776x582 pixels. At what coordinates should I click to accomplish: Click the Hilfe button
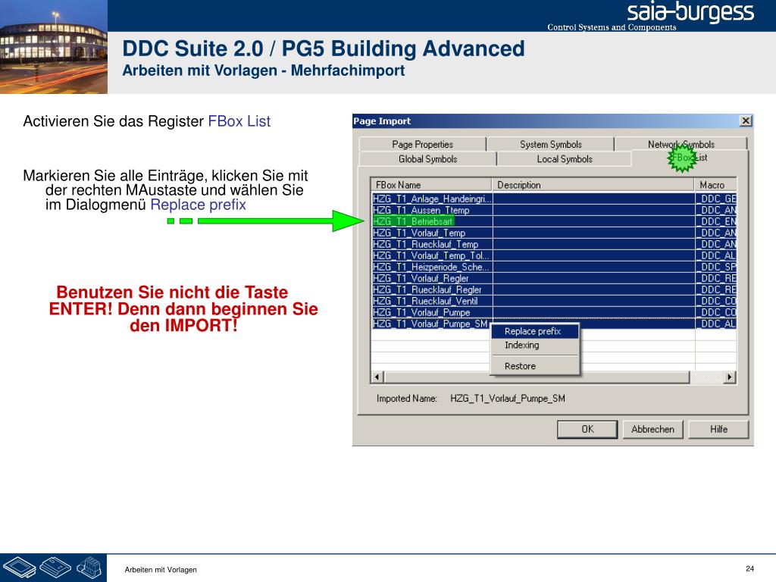[x=718, y=429]
